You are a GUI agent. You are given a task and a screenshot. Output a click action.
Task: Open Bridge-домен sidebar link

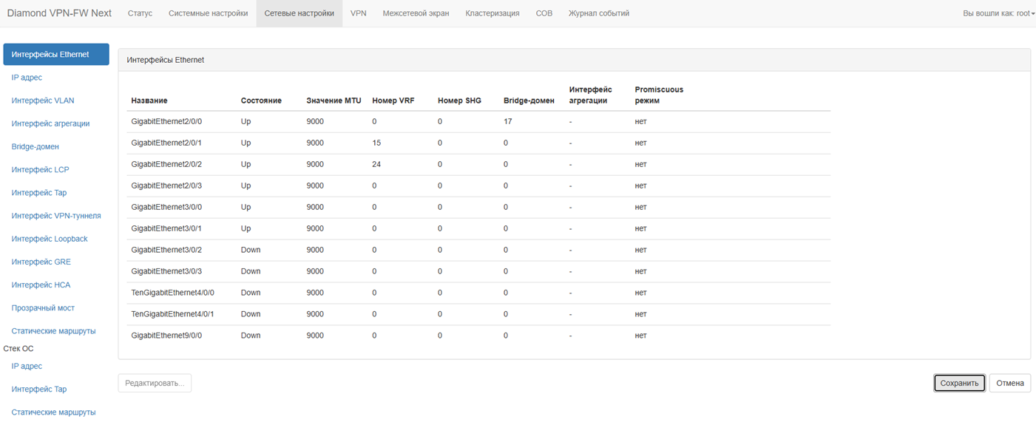click(x=35, y=146)
